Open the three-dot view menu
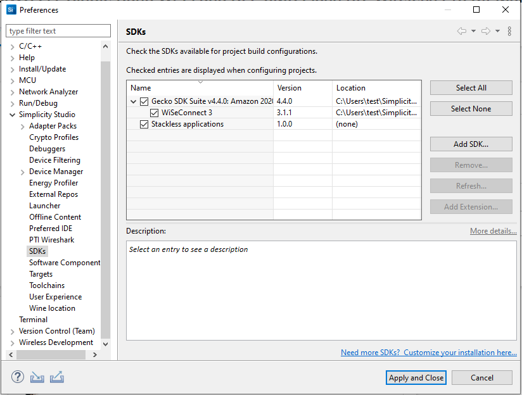Viewport: 522px width, 395px height. (x=509, y=31)
